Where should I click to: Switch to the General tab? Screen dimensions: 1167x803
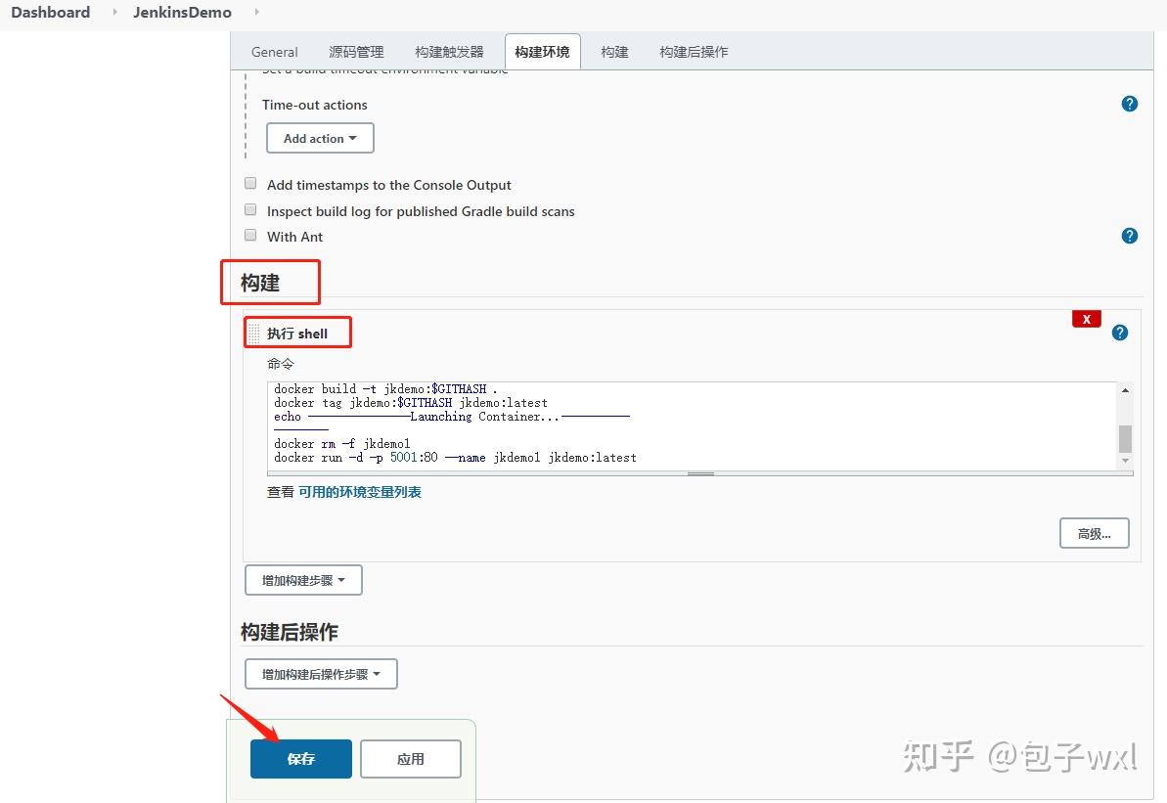click(275, 51)
